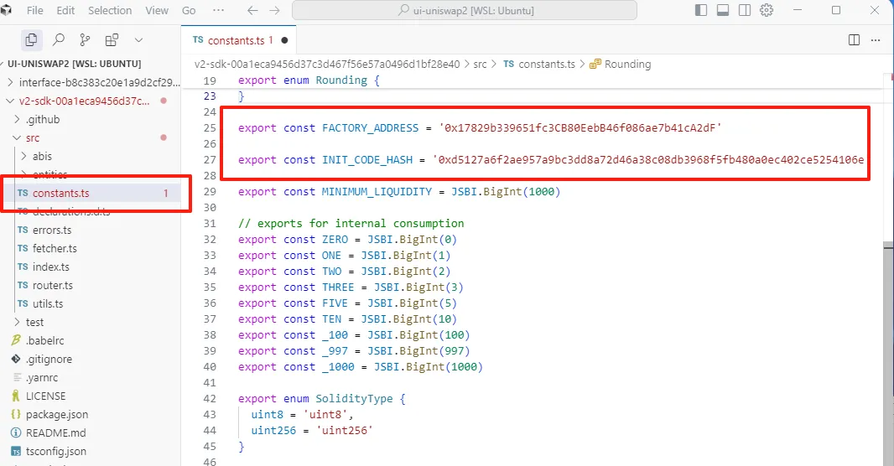Click the command center search box
The width and height of the screenshot is (894, 466).
pos(464,11)
